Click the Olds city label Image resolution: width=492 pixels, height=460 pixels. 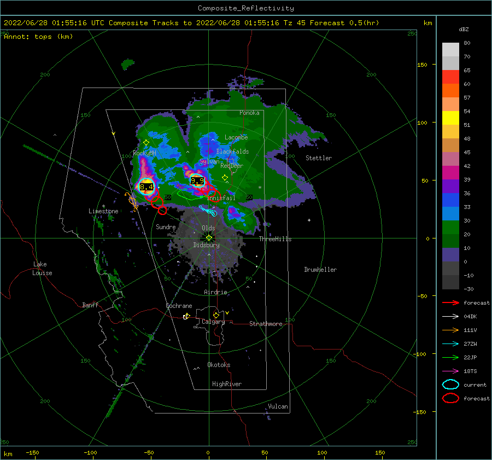tap(208, 228)
